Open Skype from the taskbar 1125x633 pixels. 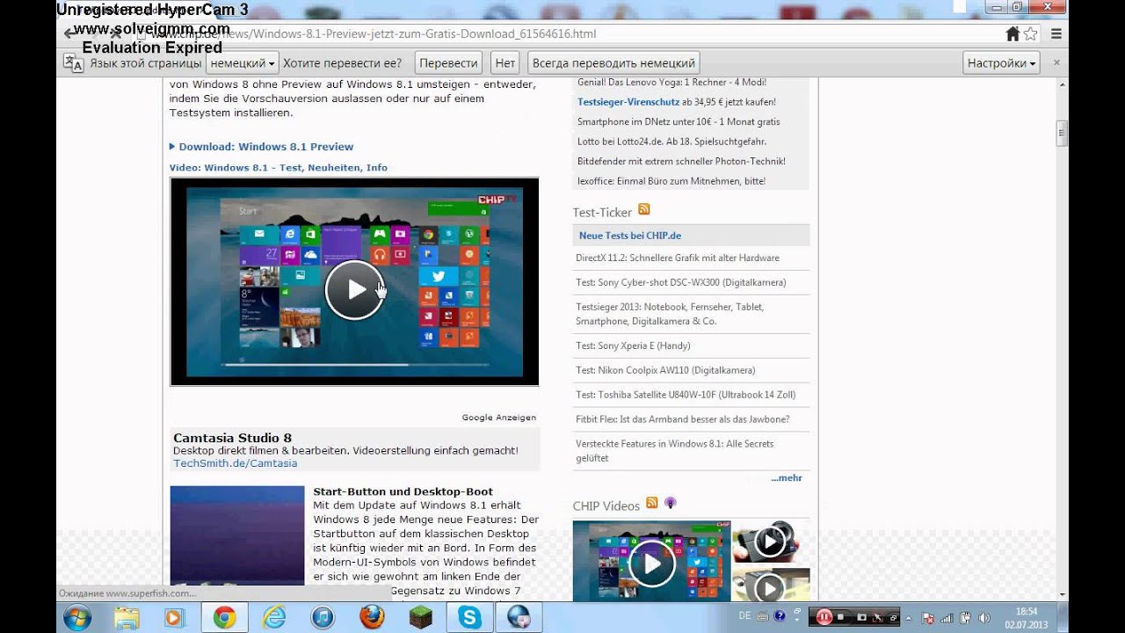(469, 618)
